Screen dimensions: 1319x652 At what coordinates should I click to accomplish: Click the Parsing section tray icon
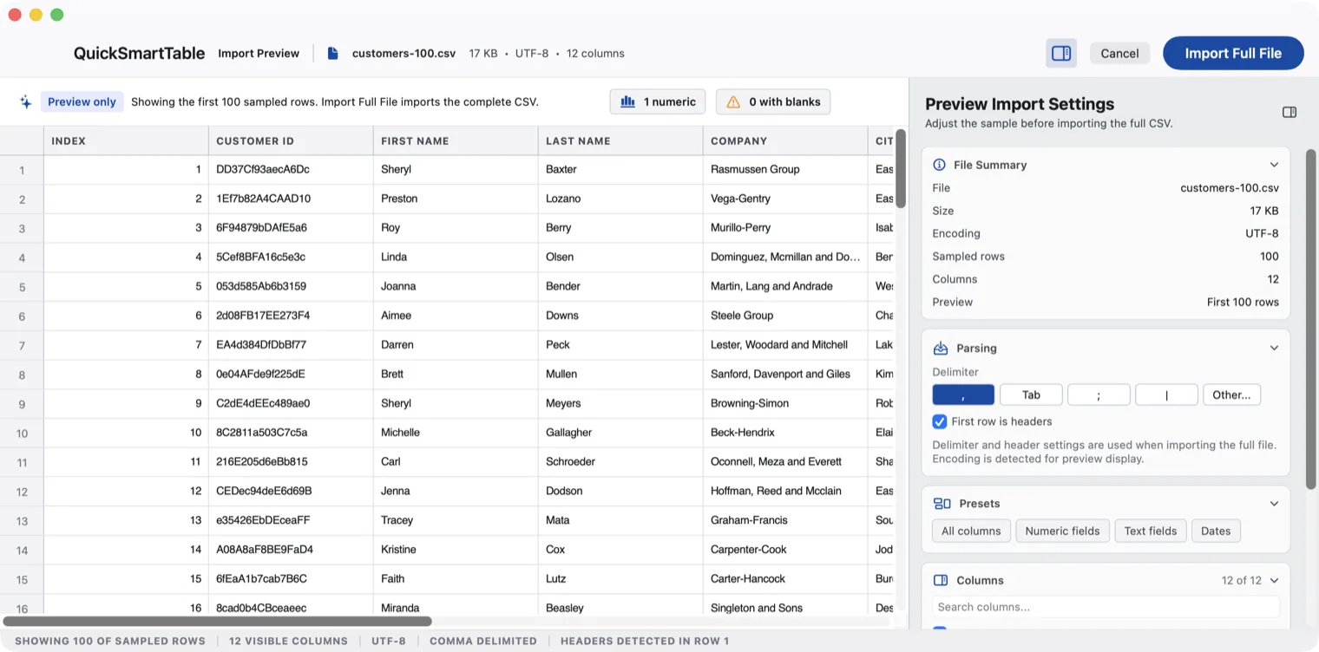pos(940,348)
